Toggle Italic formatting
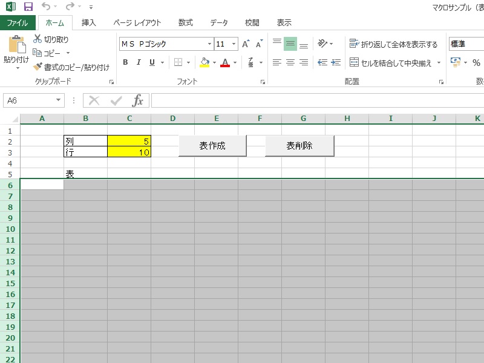 (139, 62)
